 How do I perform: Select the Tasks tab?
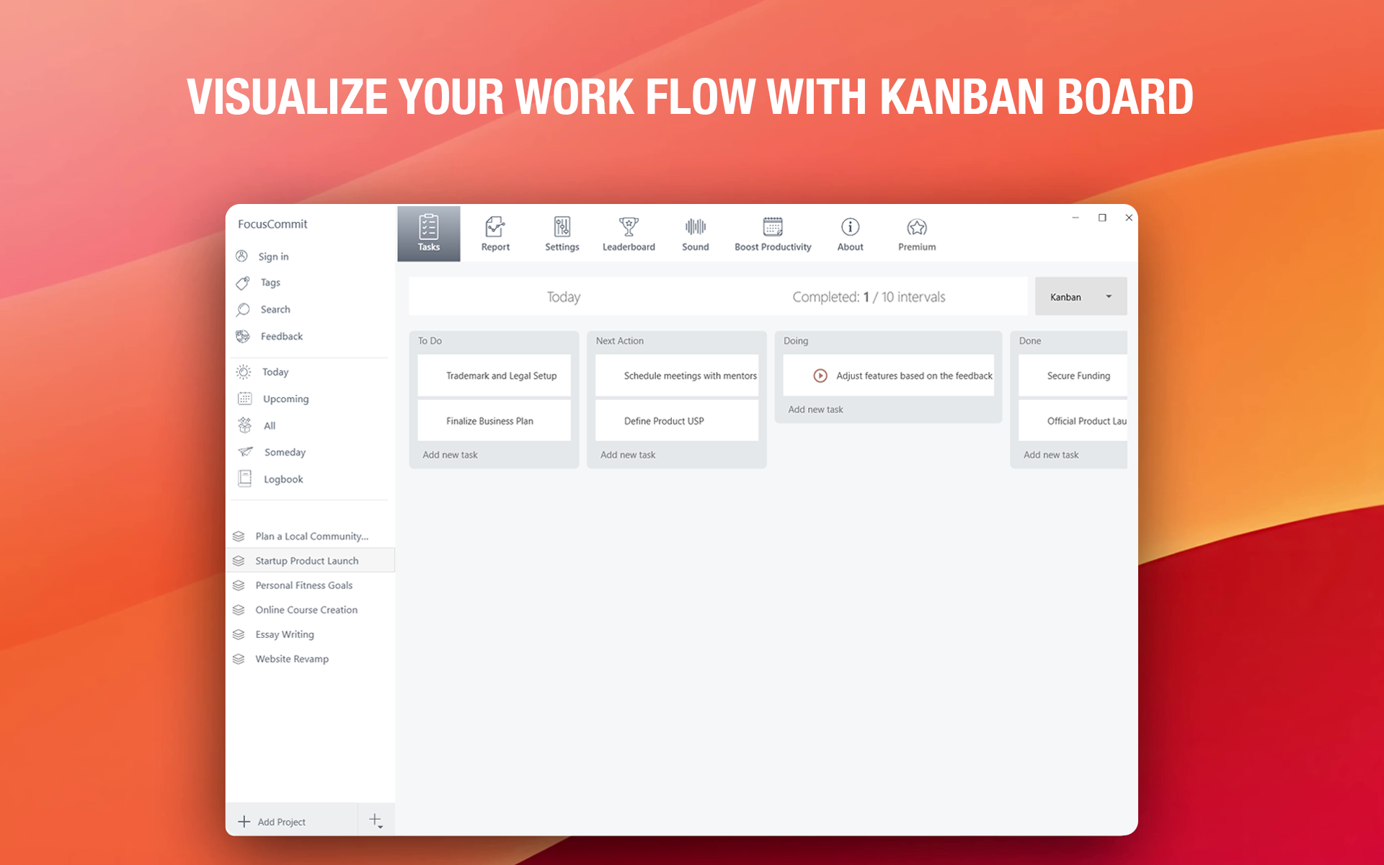tap(429, 234)
